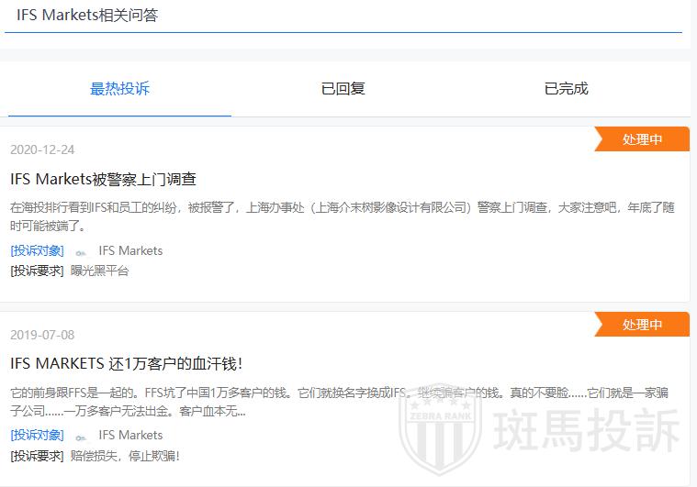Click the IFS Markets相关问答 header field
The image size is (697, 487).
coord(343,16)
